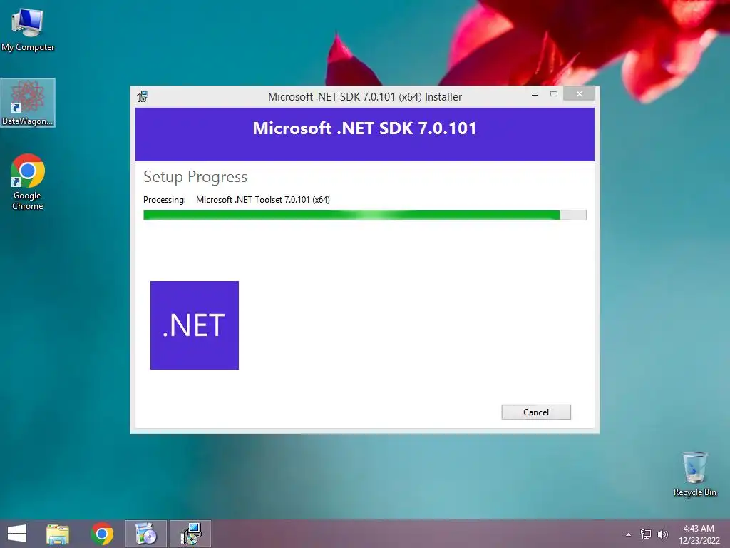This screenshot has height=548, width=730.
Task: Switch to the disc installer taskbar item
Action: click(145, 534)
